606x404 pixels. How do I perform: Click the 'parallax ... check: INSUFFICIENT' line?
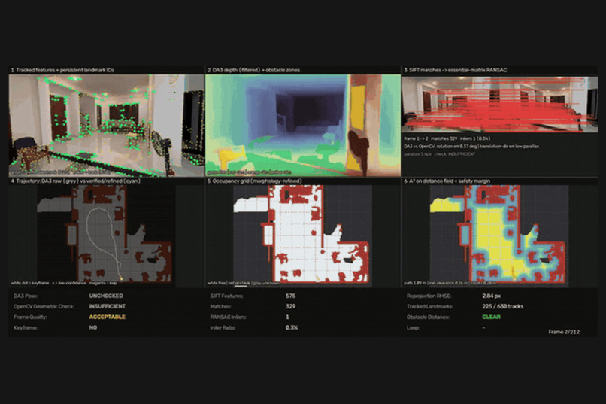click(439, 154)
